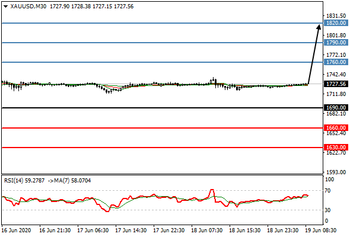Select the 1820.00 blue price label
The image size is (350, 237).
coord(336,23)
